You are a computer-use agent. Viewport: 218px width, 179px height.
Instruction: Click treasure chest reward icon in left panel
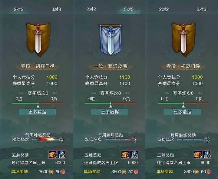tap(53, 154)
